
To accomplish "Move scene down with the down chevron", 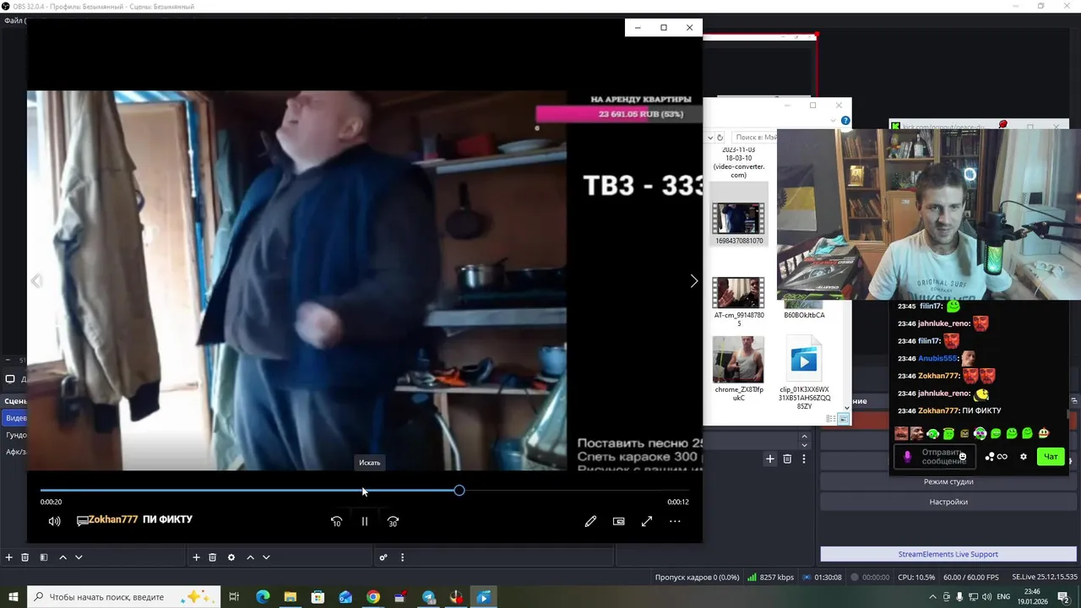I will [x=79, y=557].
